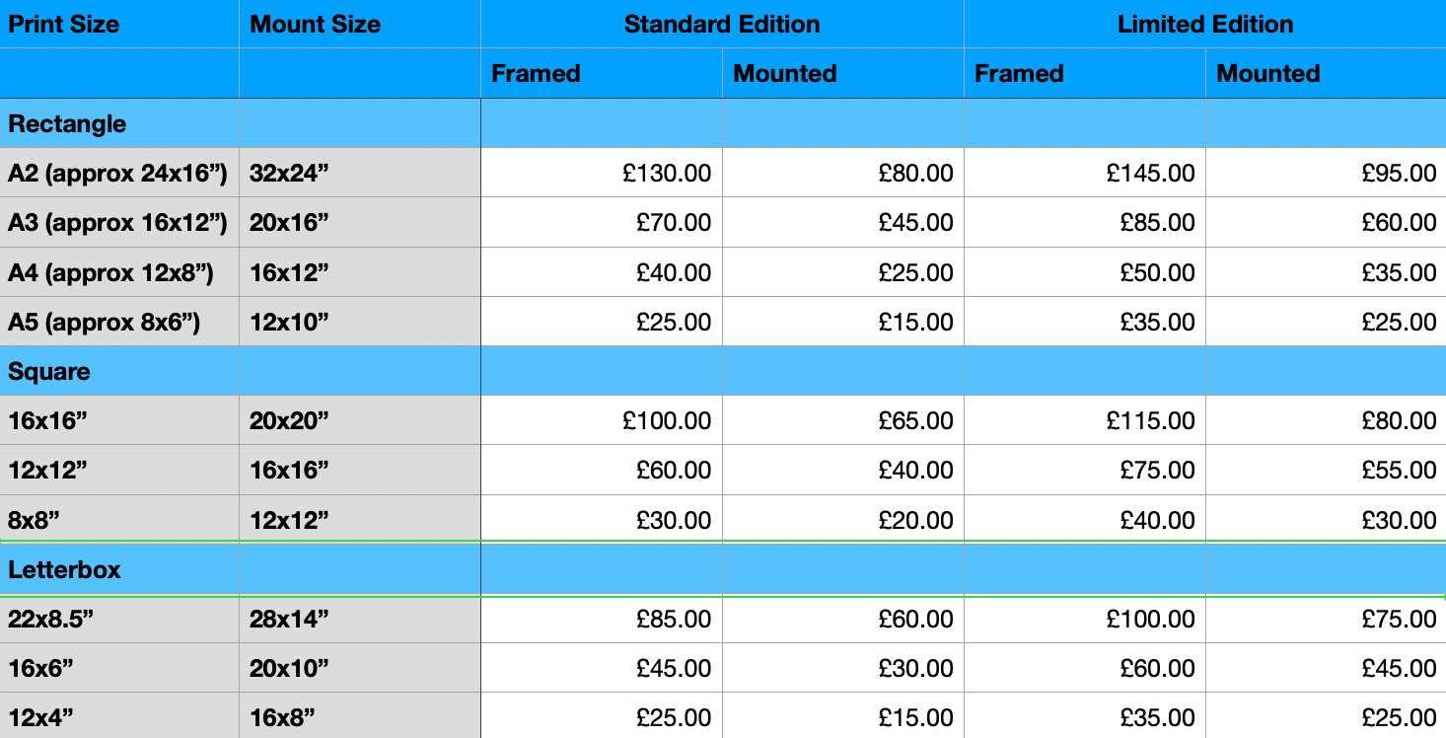Select the Limited Edition header cell
This screenshot has height=738, width=1446.
pyautogui.click(x=1205, y=24)
